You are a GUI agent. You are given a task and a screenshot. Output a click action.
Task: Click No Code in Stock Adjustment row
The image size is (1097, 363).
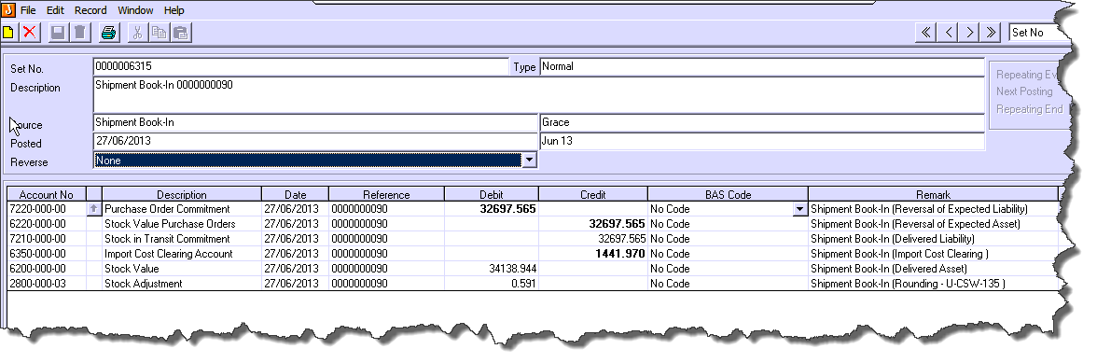(x=729, y=284)
